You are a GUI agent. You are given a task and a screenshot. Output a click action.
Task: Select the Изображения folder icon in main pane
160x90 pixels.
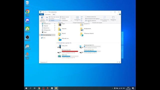(82, 29)
